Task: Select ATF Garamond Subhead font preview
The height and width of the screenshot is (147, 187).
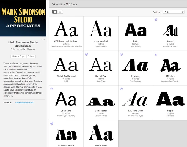Action: 66,29
